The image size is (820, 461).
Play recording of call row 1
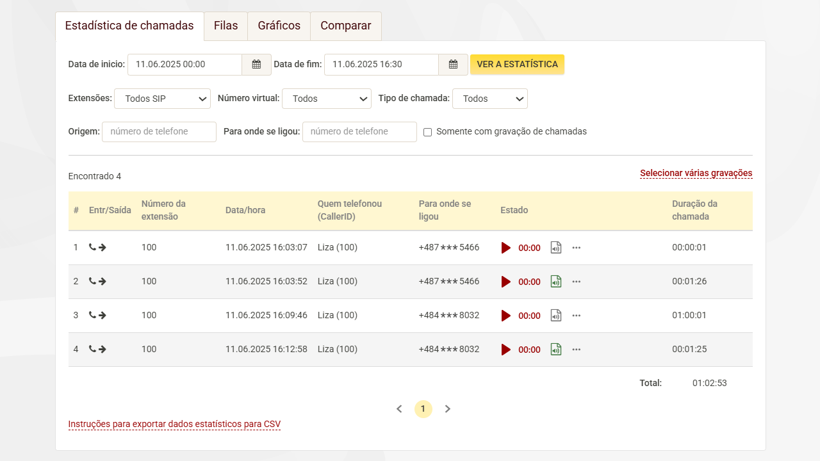pos(506,248)
